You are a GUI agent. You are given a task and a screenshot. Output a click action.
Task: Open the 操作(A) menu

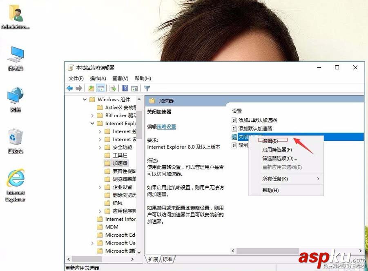[x=98, y=78]
